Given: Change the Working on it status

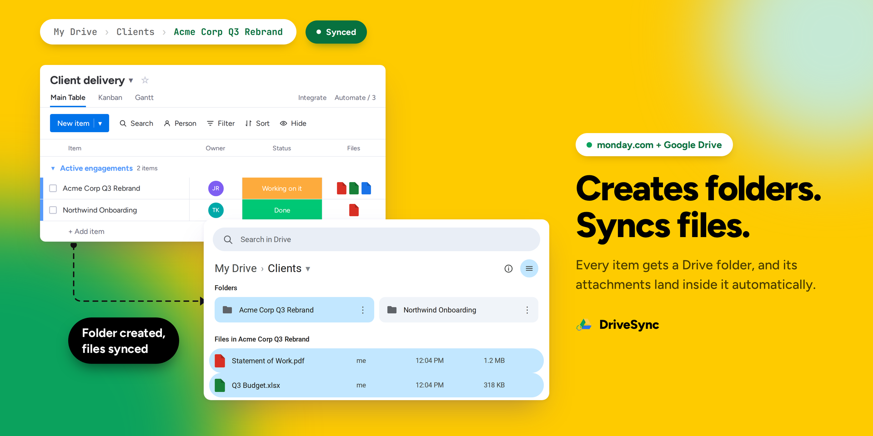Looking at the screenshot, I should 282,188.
